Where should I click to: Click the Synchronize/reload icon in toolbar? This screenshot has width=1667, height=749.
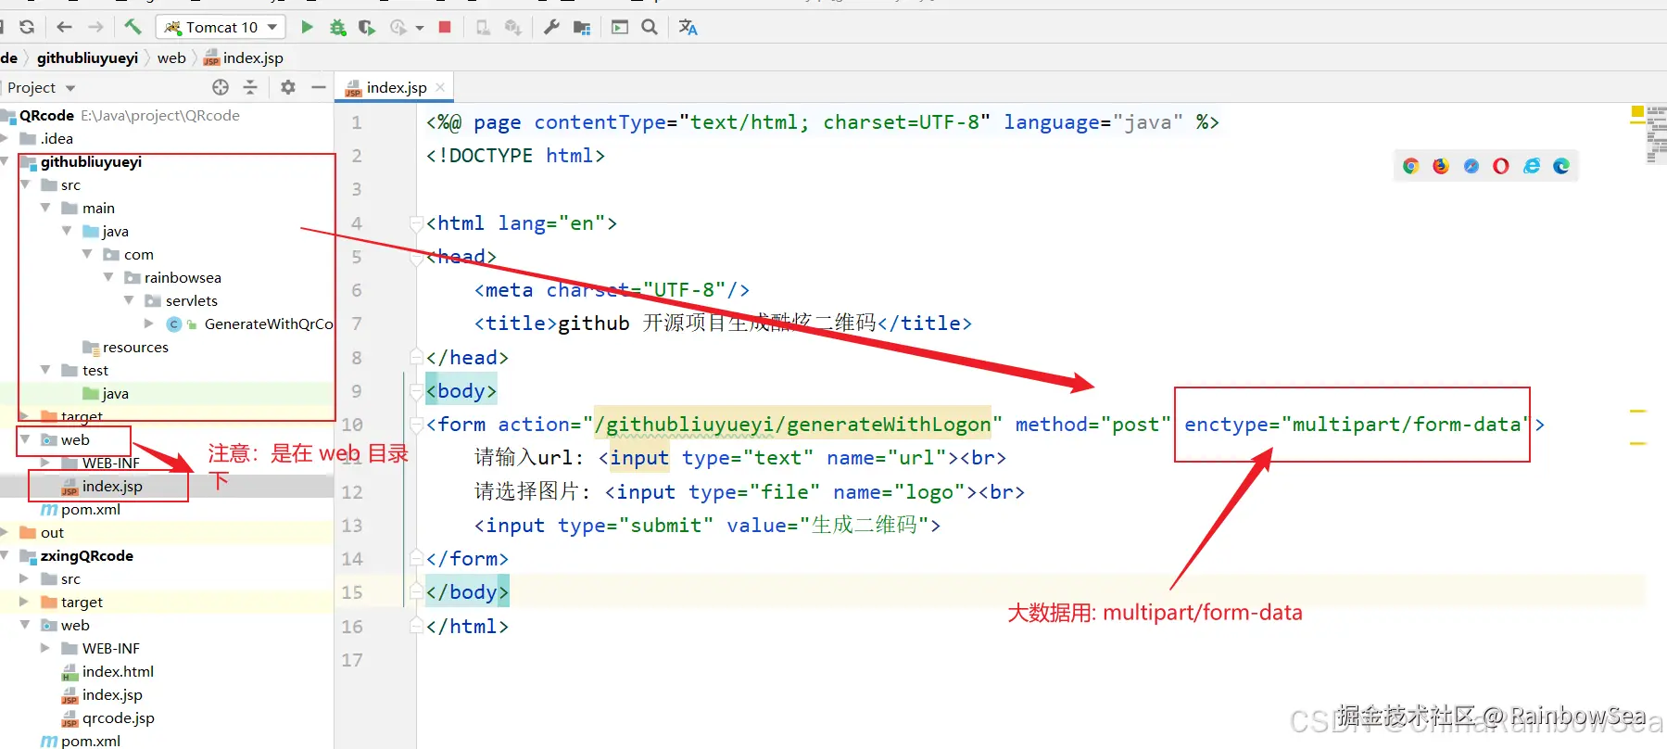point(27,27)
